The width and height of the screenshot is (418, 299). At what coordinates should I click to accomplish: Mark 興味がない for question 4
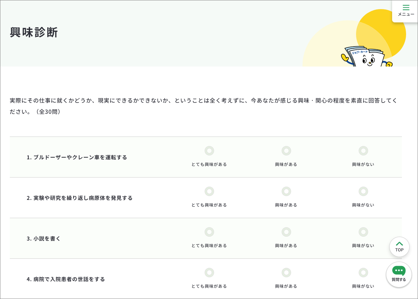tap(363, 273)
